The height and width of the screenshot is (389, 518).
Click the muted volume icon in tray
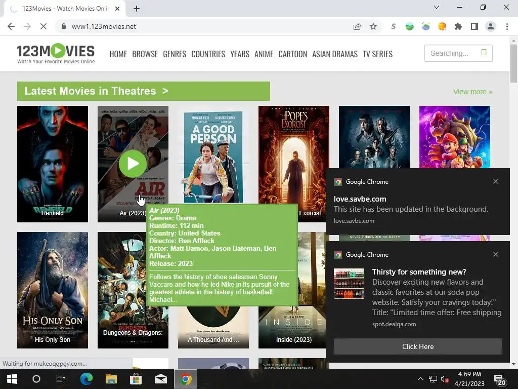point(445,379)
